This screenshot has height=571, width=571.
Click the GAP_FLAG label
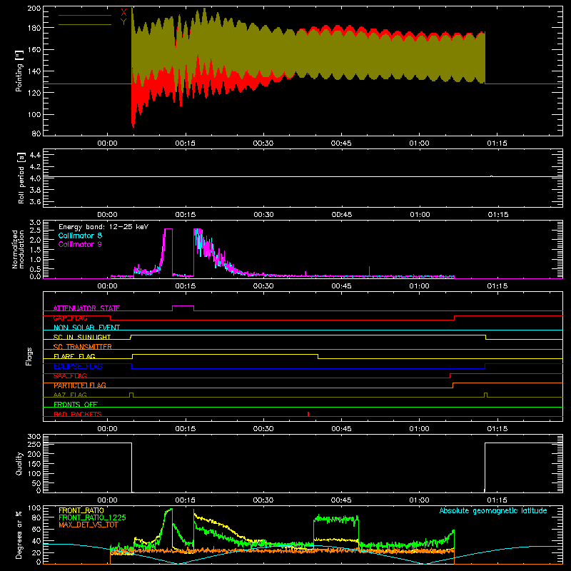pos(70,318)
